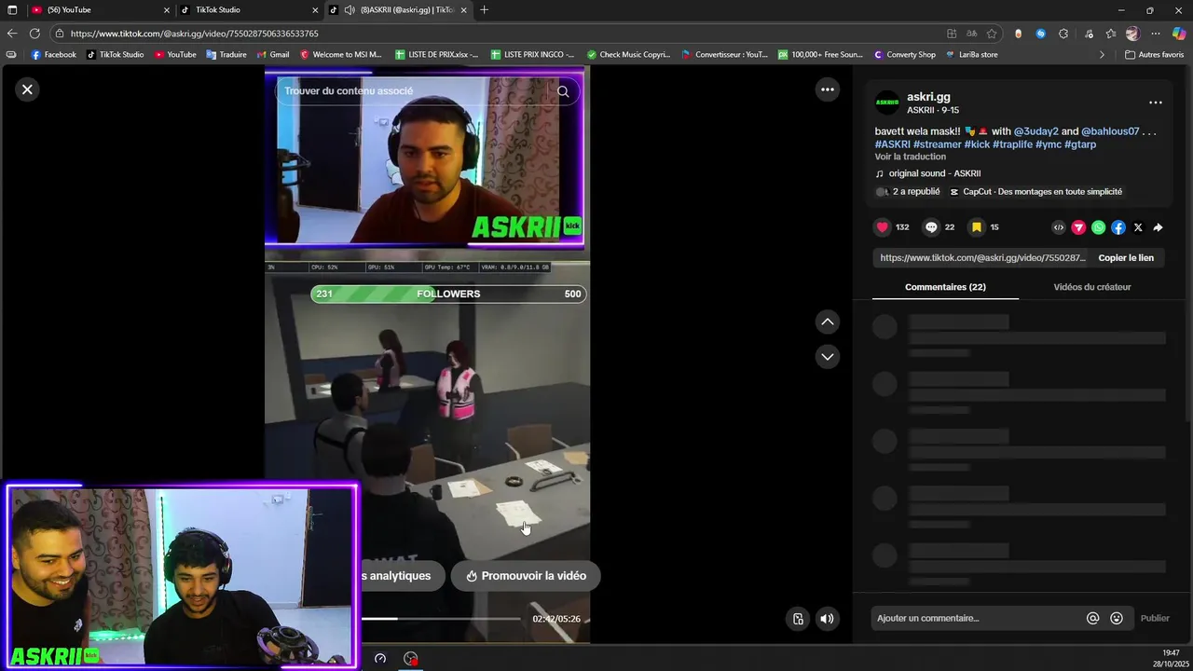Open the browser profile avatar

tap(1132, 34)
